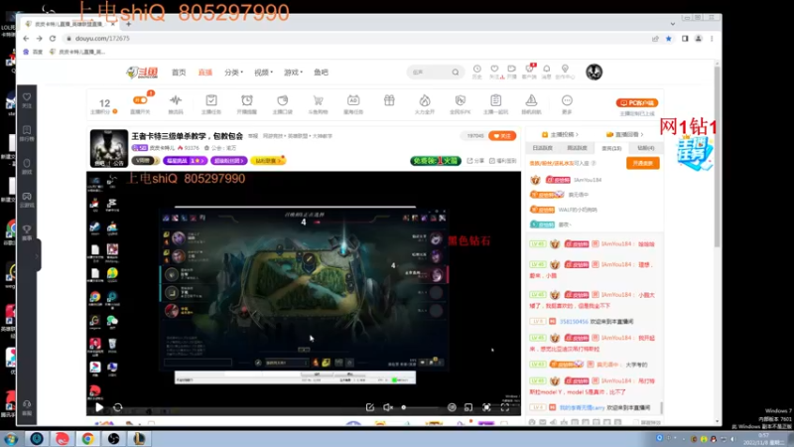The height and width of the screenshot is (447, 794).
Task: Open the AD tasks icon
Action: point(353,104)
